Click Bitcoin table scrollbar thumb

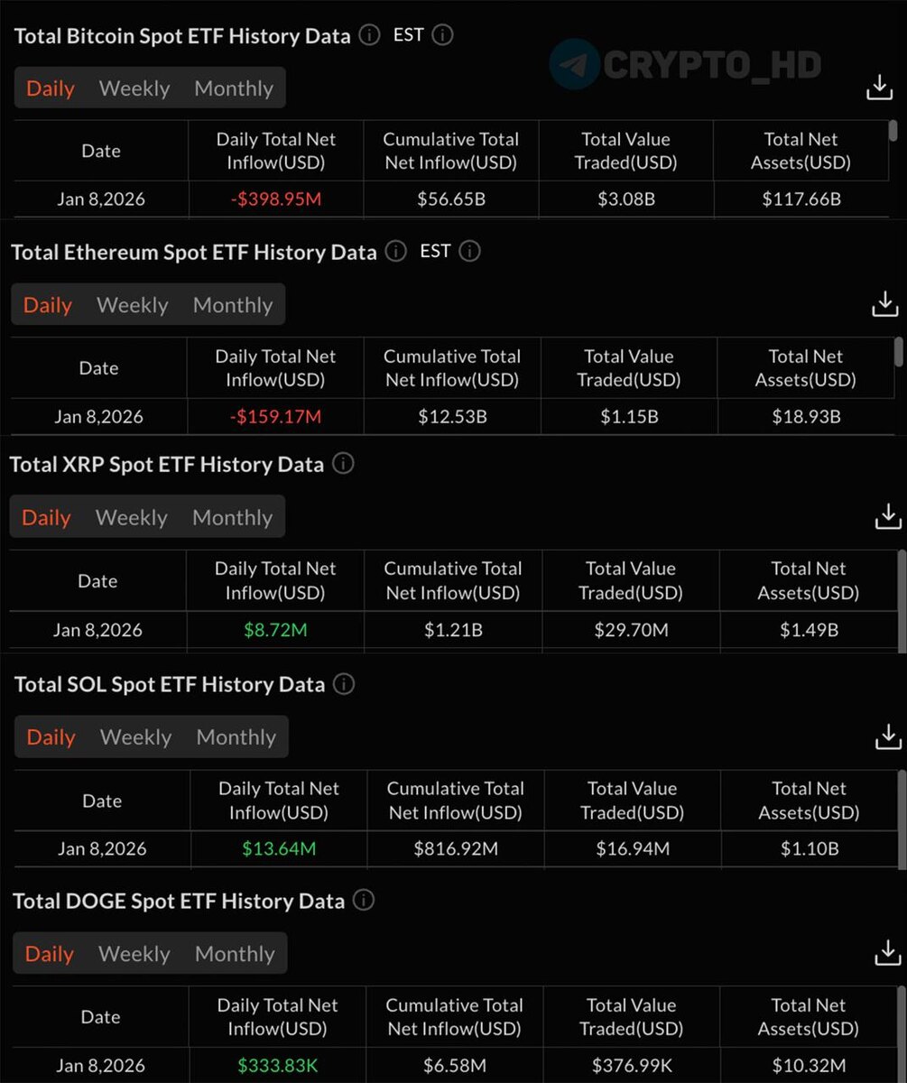893,132
